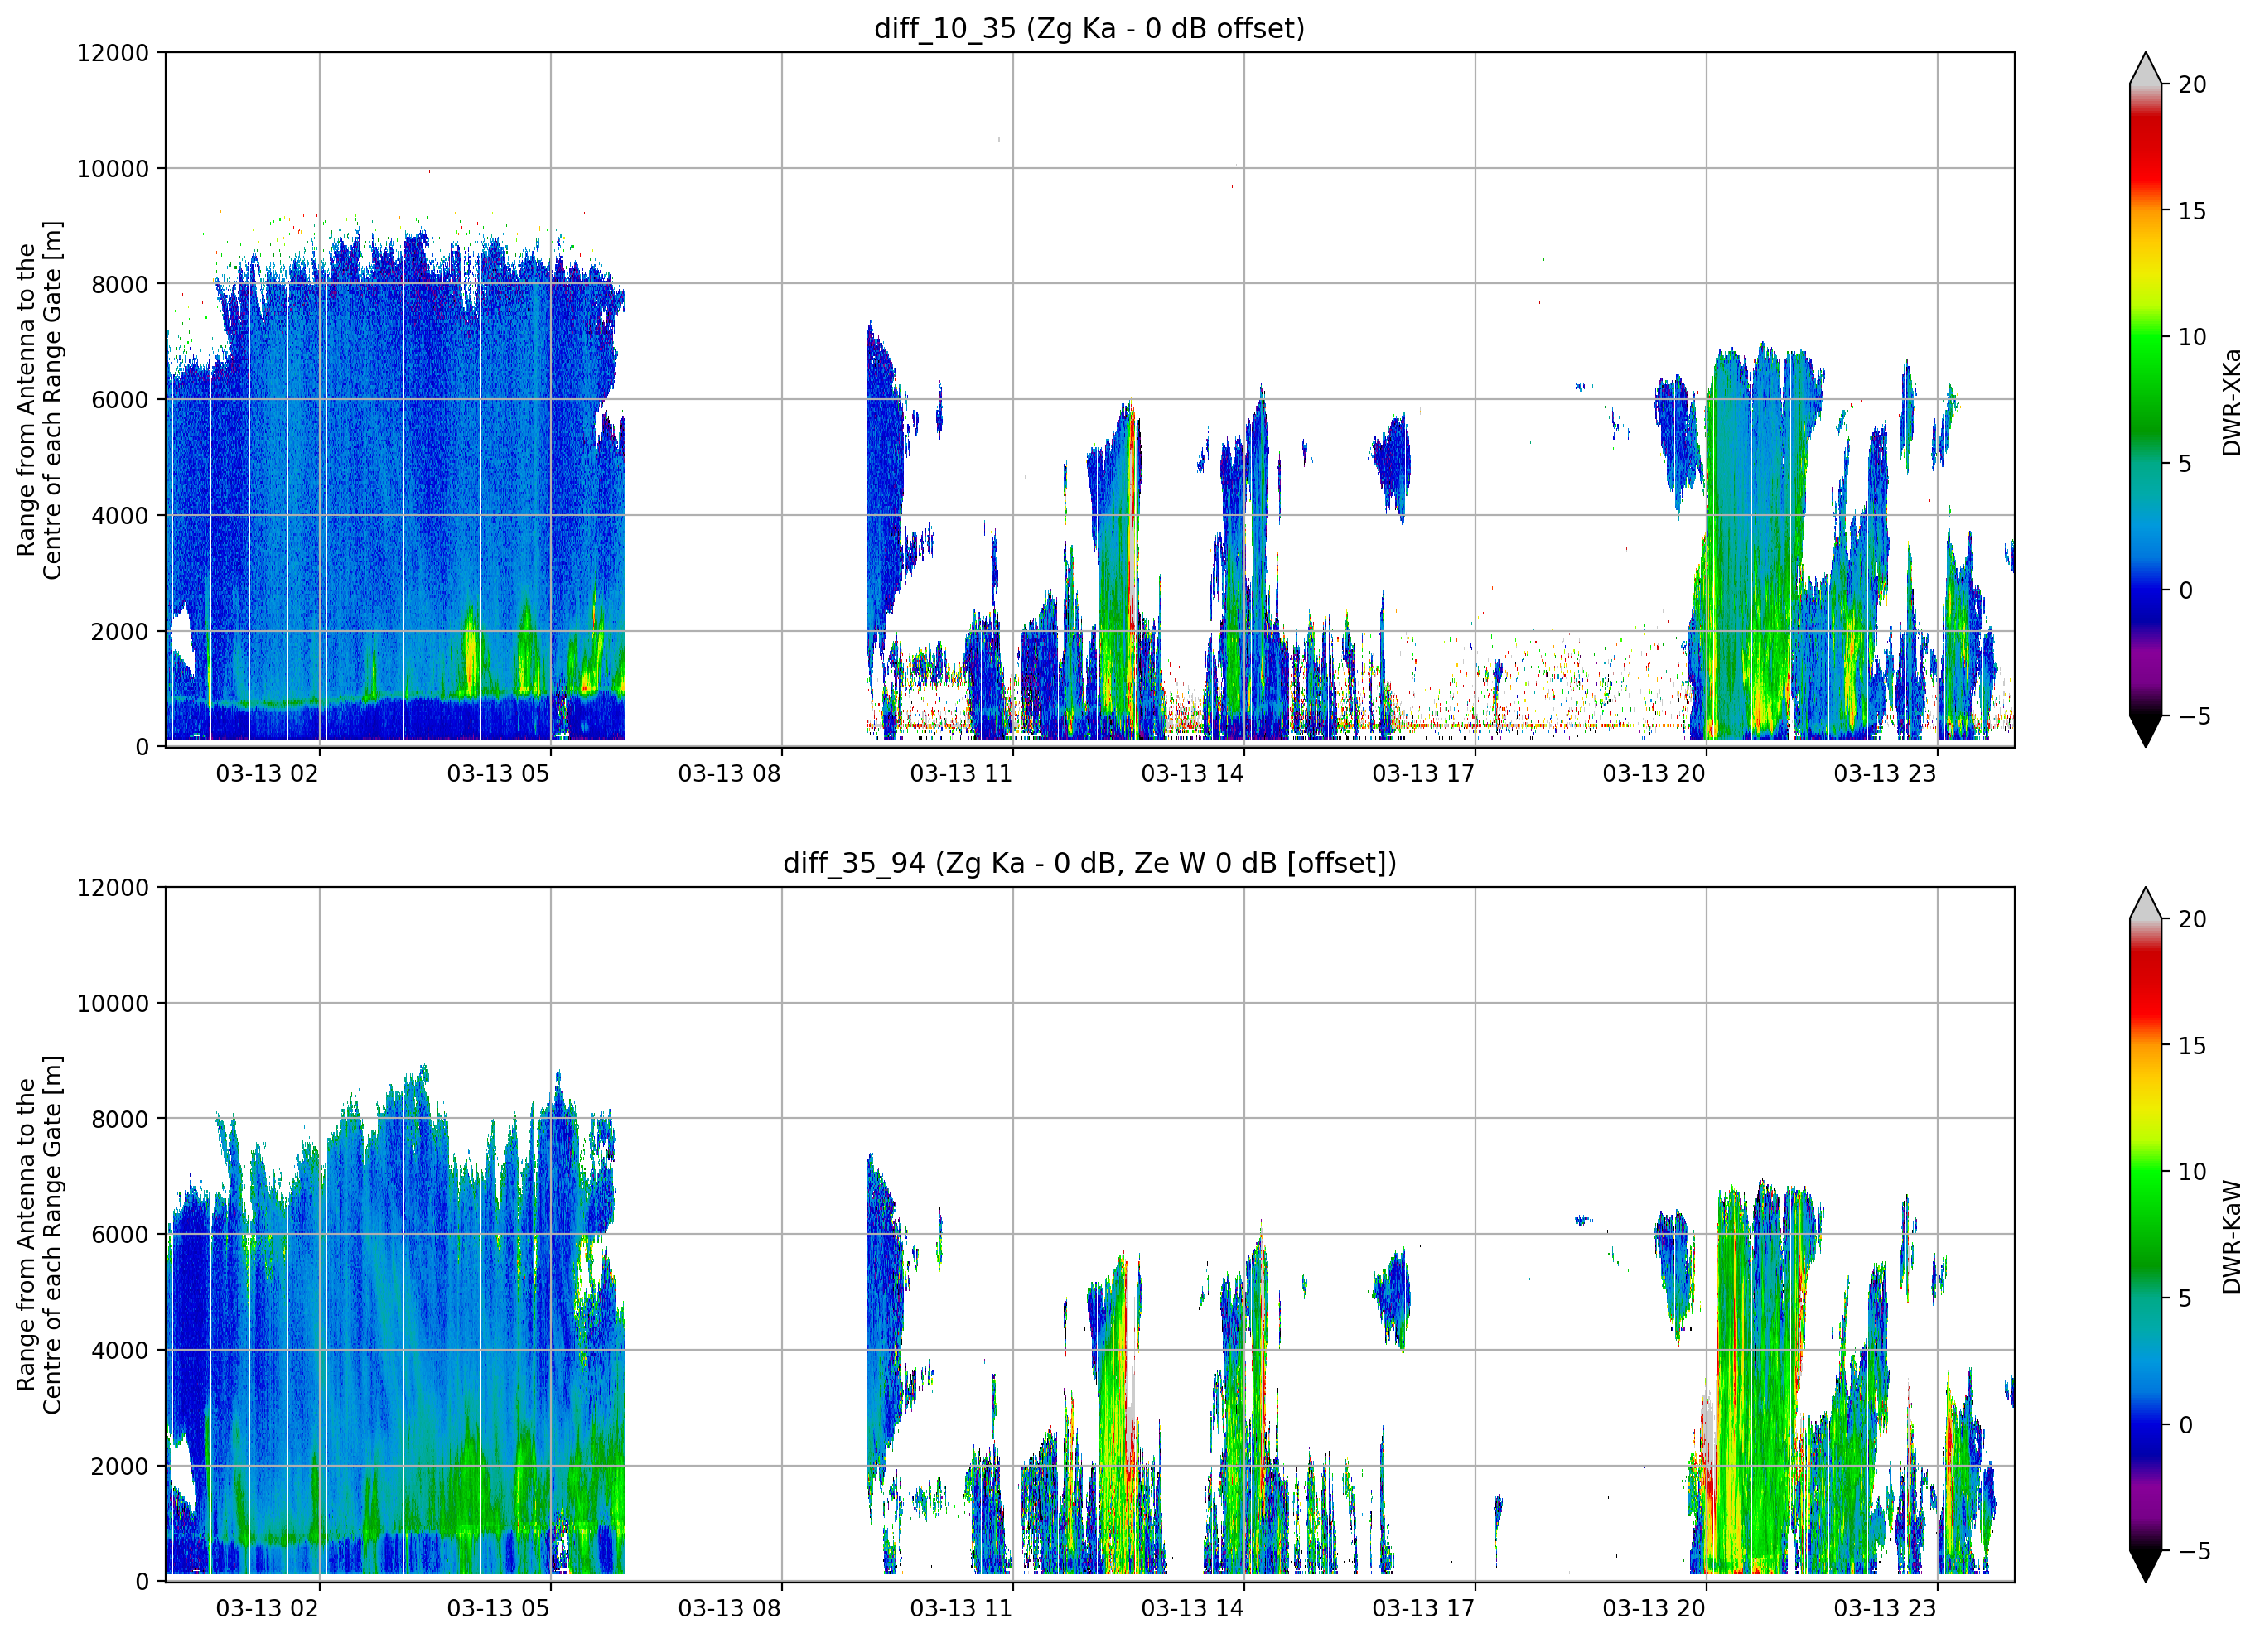Screen dimensions: 2260x1638
Task: Click "03-13 14" tick under the diff_35_94 plot
Action: (x=1192, y=1609)
